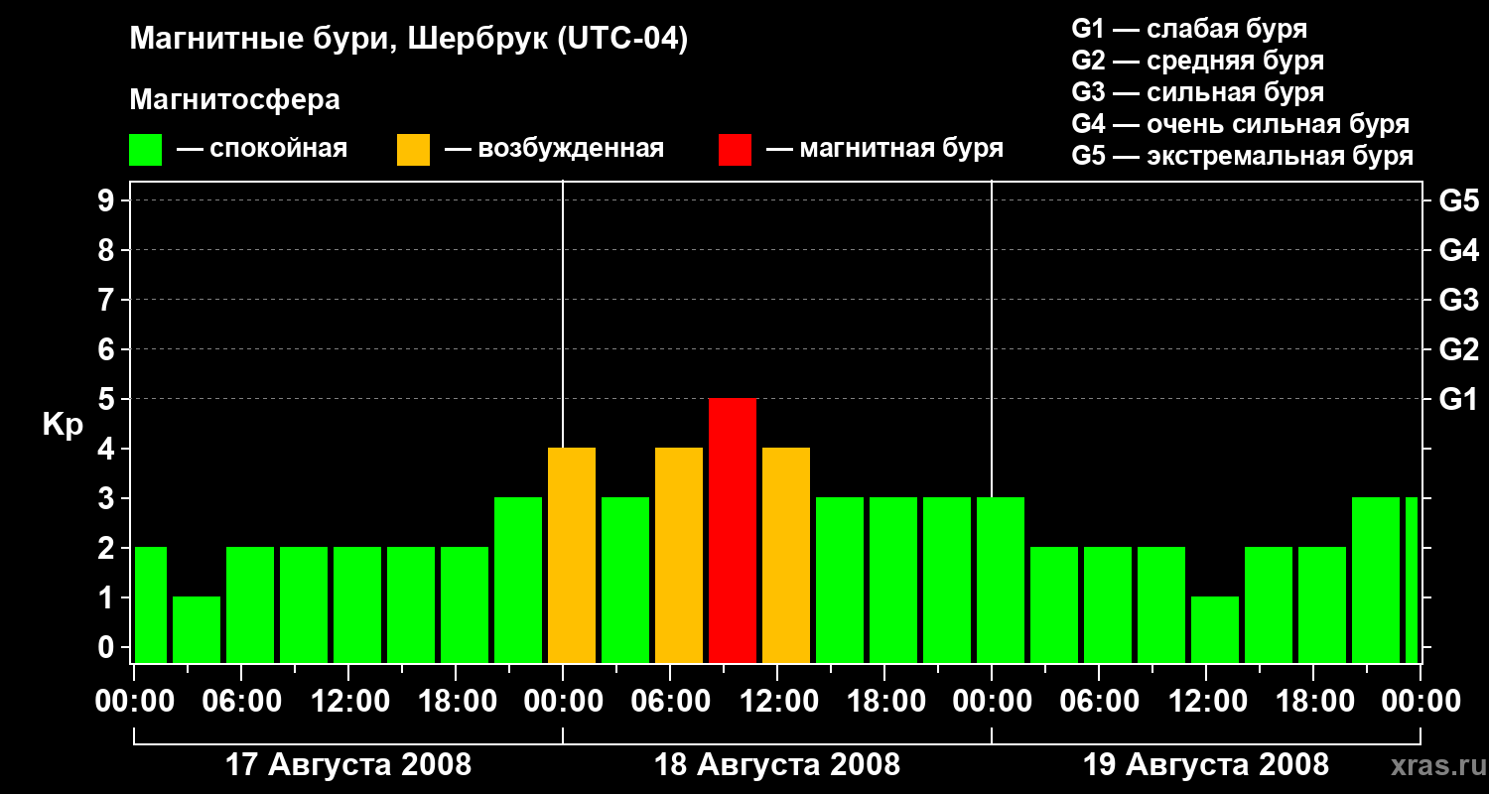This screenshot has width=1489, height=794.
Task: Click the green 'спокойная' legend swatch
Action: click(x=146, y=150)
